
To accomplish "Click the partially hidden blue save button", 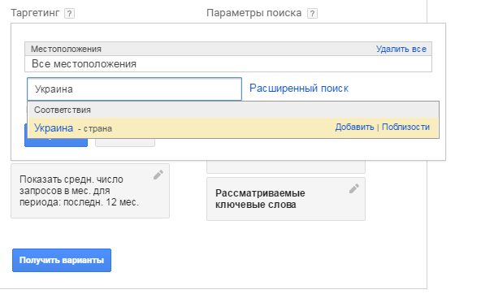I will point(56,142).
